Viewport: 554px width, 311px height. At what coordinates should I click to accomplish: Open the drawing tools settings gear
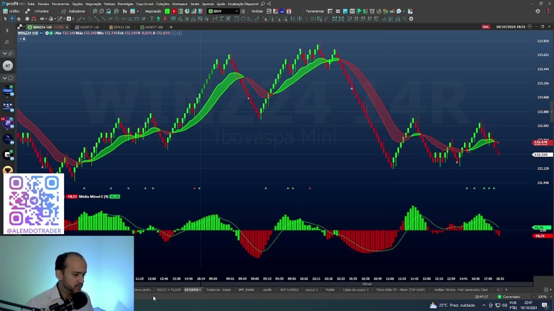coord(411,19)
